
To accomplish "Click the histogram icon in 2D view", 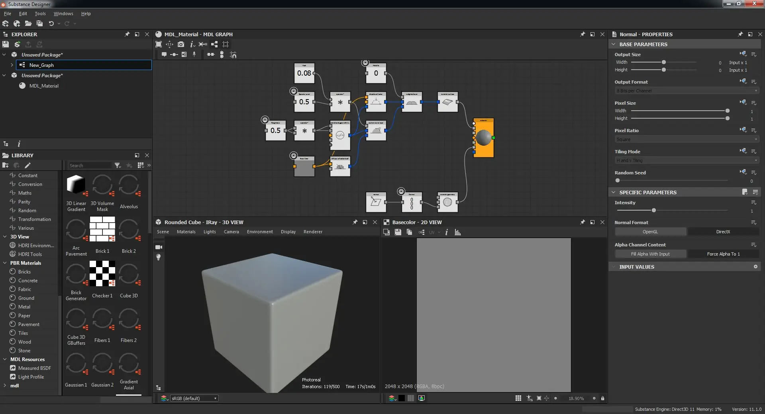I will coord(458,232).
